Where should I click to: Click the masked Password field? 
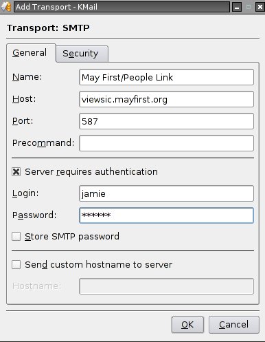pos(166,215)
